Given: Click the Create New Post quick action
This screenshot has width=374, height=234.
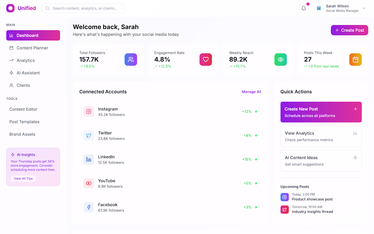Looking at the screenshot, I should point(321,112).
